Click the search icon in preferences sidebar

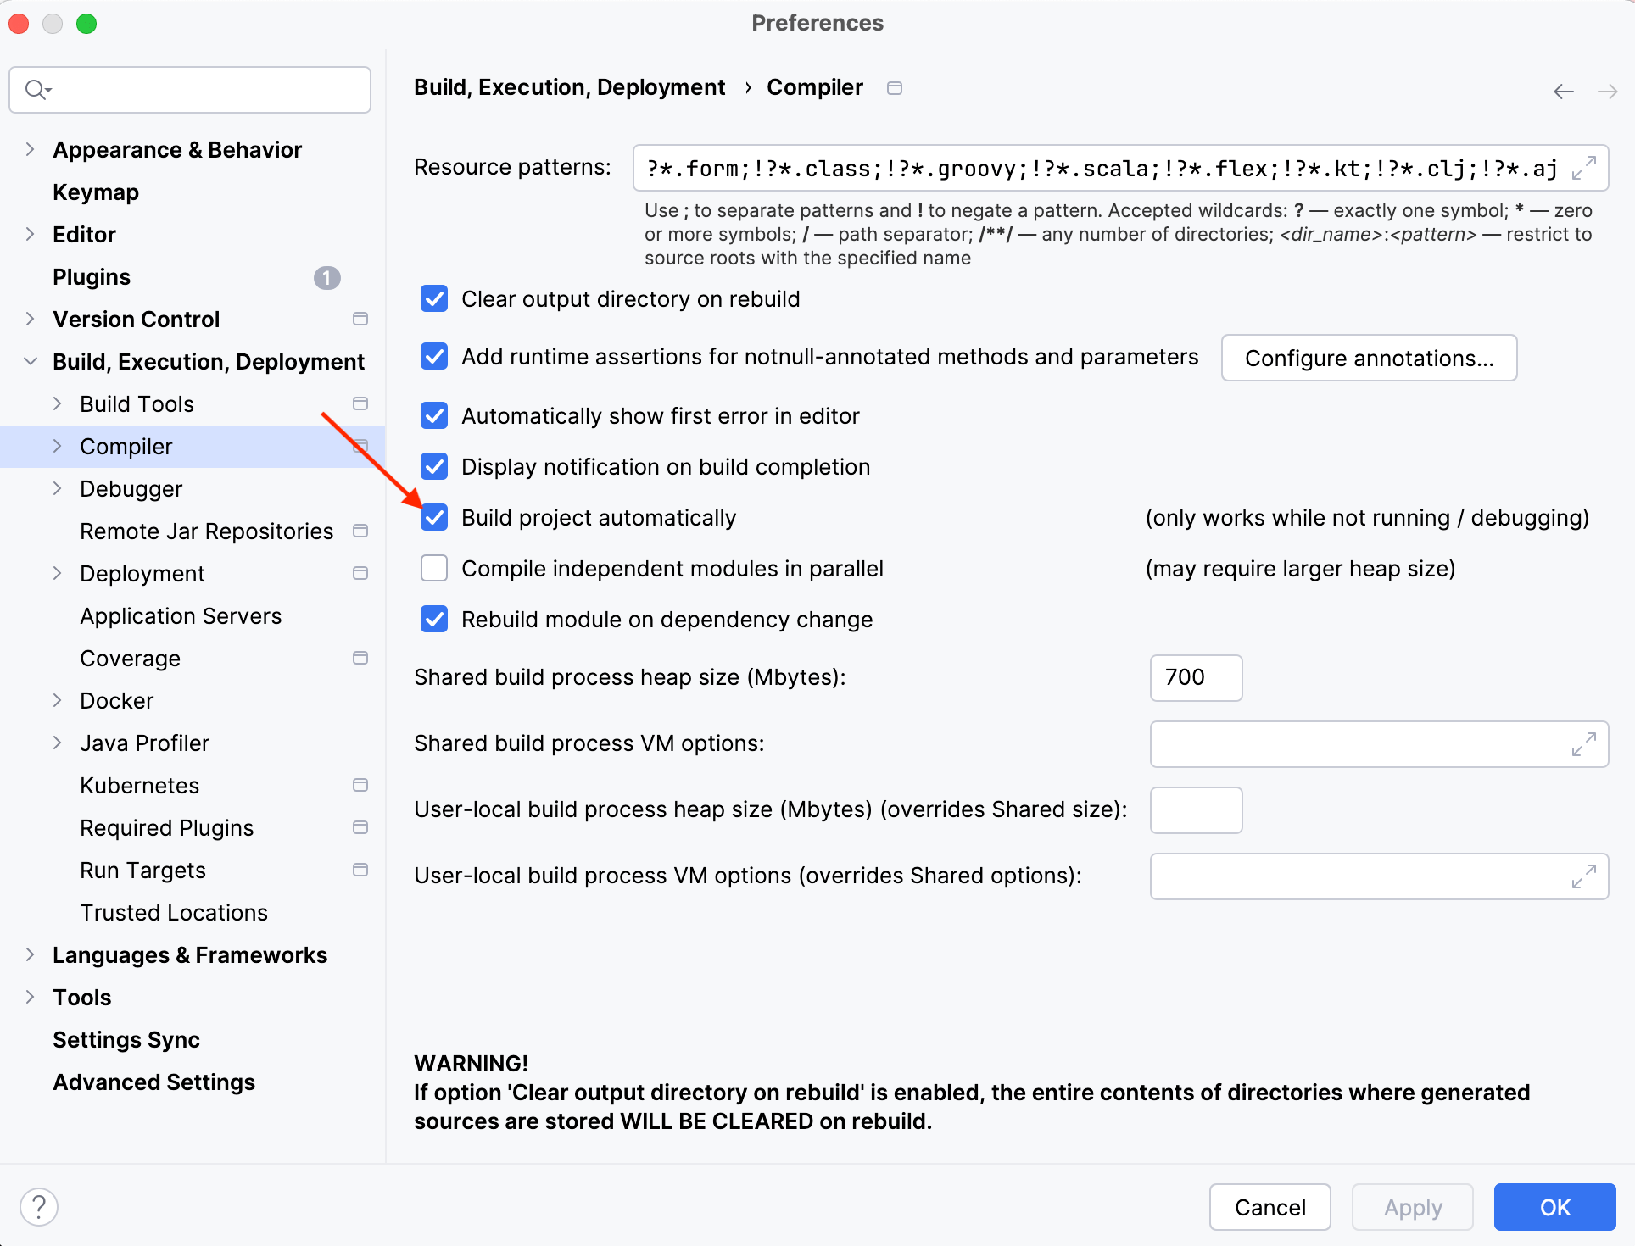[x=34, y=89]
